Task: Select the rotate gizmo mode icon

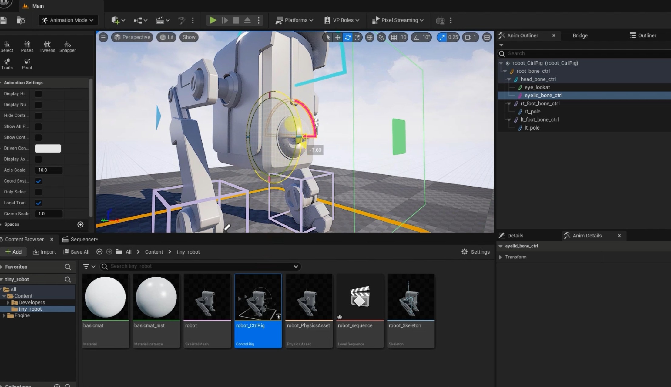Action: 347,37
